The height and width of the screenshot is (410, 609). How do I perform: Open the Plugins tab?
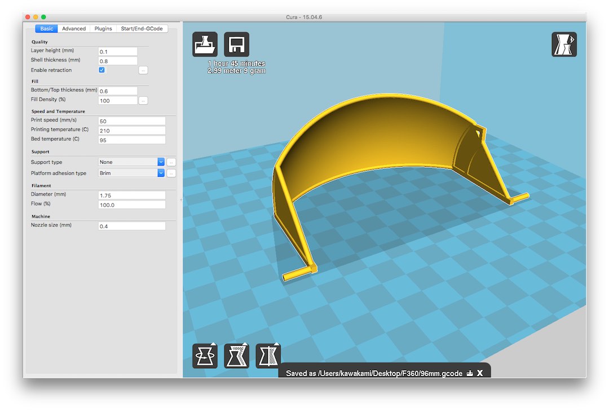(x=103, y=29)
